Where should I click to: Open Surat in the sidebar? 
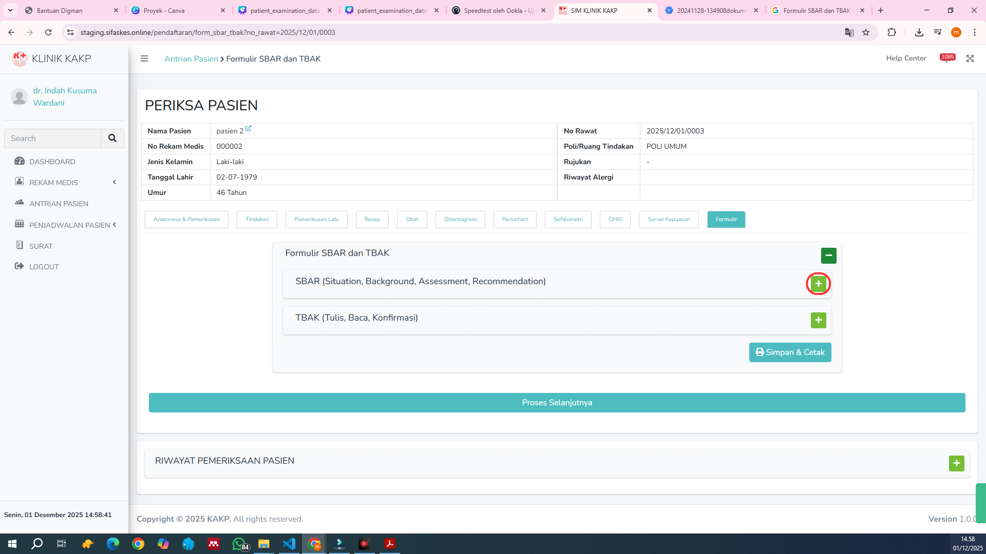tap(41, 246)
